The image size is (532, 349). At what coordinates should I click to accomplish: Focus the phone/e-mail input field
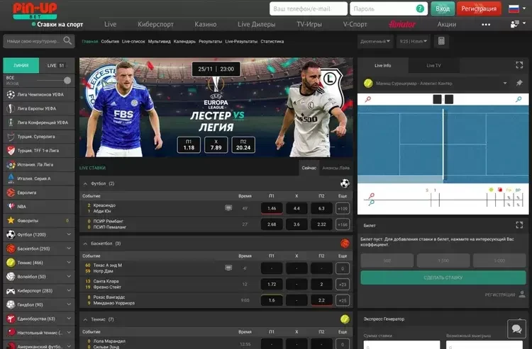pyautogui.click(x=309, y=8)
